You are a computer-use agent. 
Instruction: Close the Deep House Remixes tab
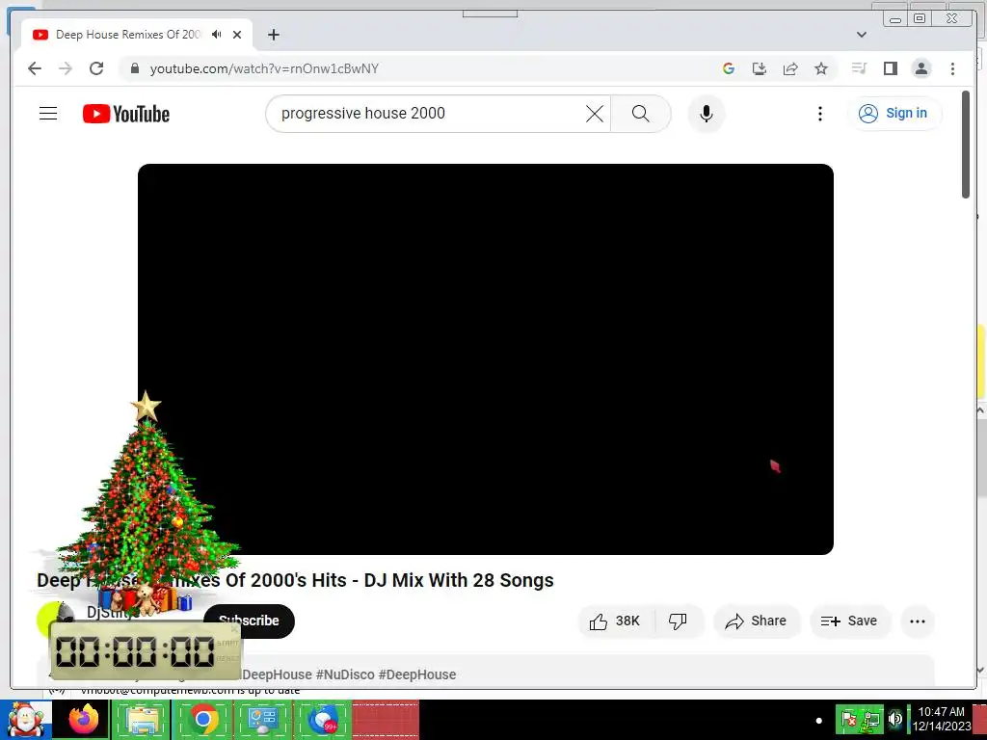point(237,35)
